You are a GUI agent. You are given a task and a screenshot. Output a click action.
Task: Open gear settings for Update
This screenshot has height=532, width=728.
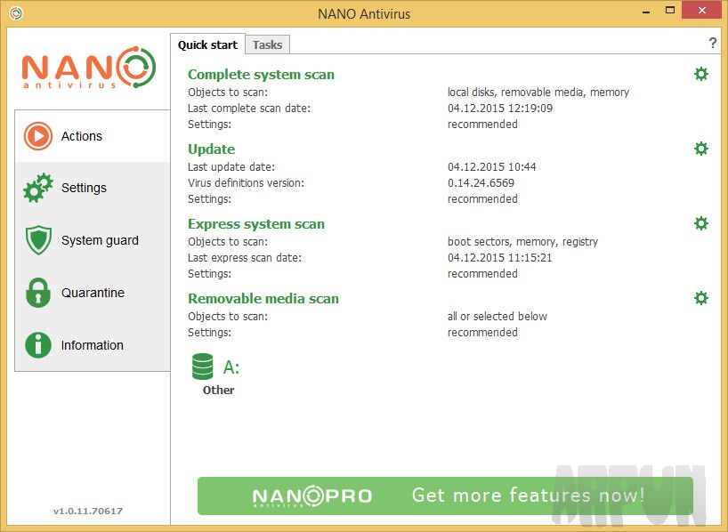[x=700, y=149]
